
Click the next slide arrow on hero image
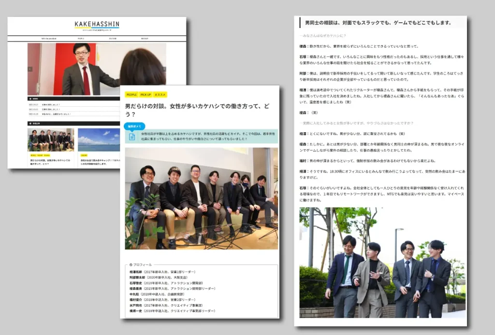[164, 69]
